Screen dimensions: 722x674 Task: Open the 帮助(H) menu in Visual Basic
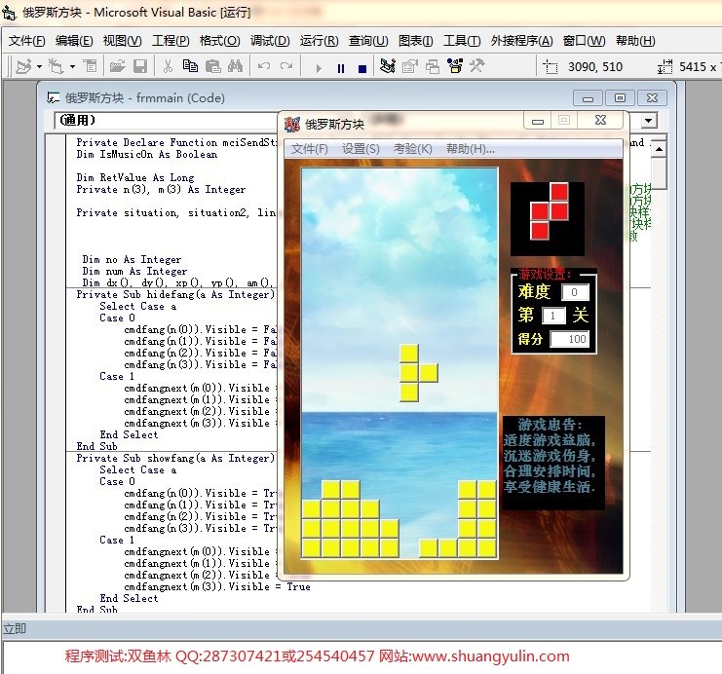click(635, 41)
